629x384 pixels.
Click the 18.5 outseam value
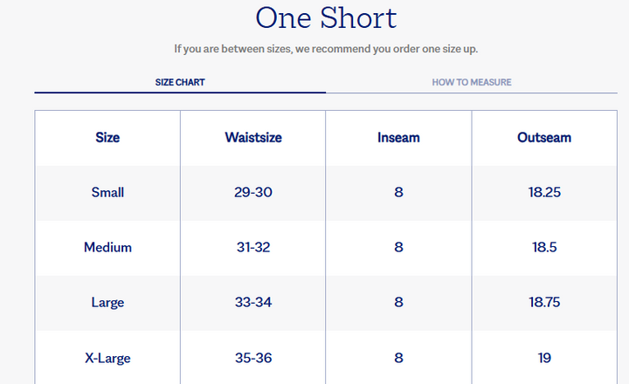544,247
